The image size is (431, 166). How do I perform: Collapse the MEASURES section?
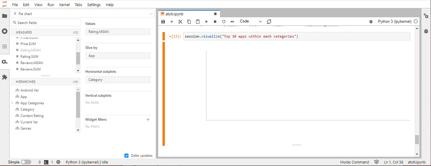pos(46,32)
